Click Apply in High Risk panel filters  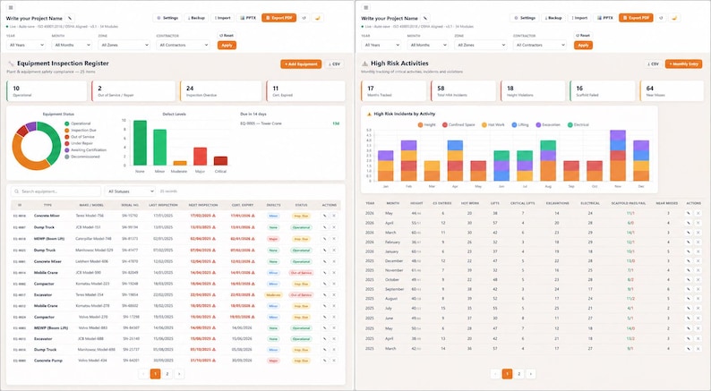coord(583,46)
